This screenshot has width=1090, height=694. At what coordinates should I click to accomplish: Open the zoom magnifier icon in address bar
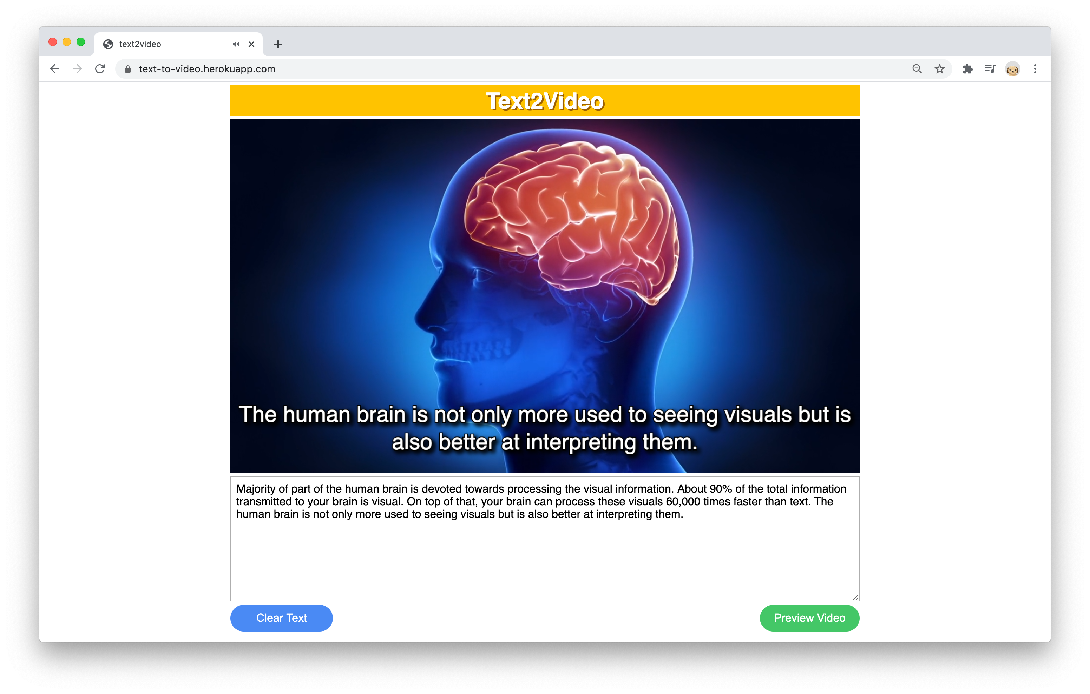(x=917, y=69)
